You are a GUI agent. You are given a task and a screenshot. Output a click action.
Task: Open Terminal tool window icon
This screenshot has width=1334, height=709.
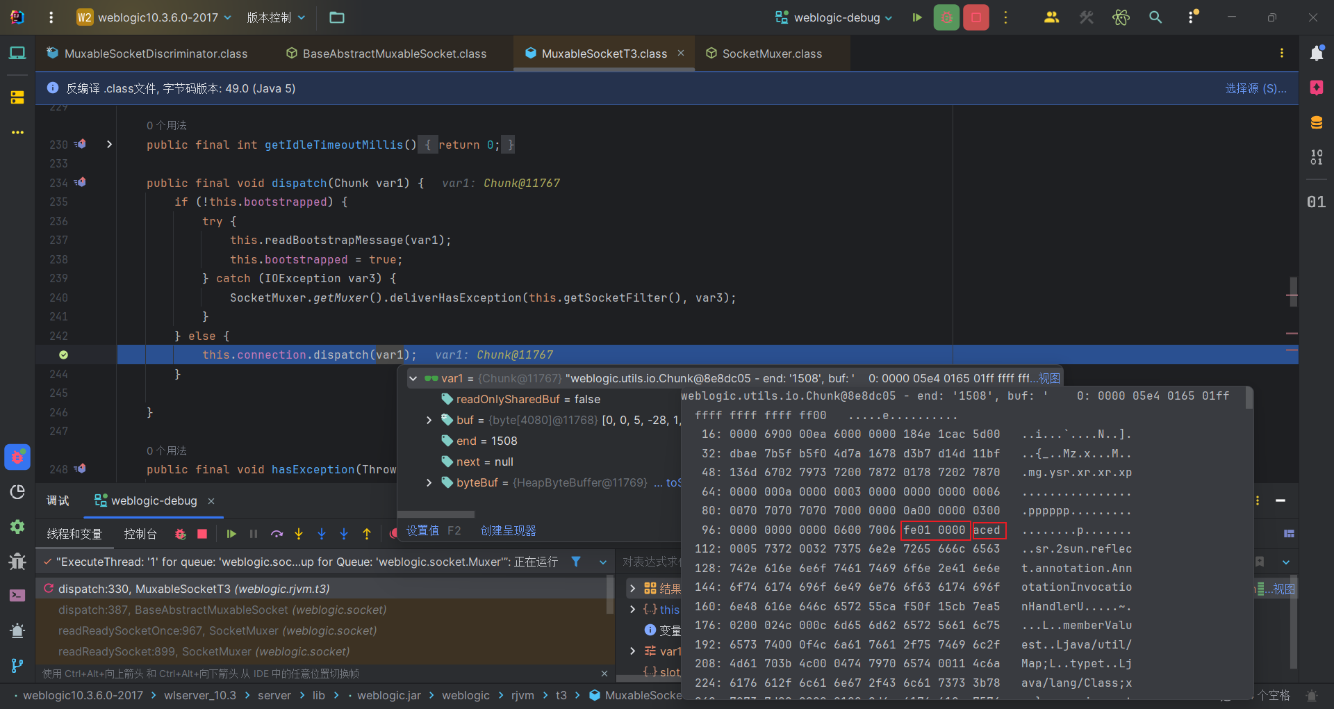tap(17, 596)
